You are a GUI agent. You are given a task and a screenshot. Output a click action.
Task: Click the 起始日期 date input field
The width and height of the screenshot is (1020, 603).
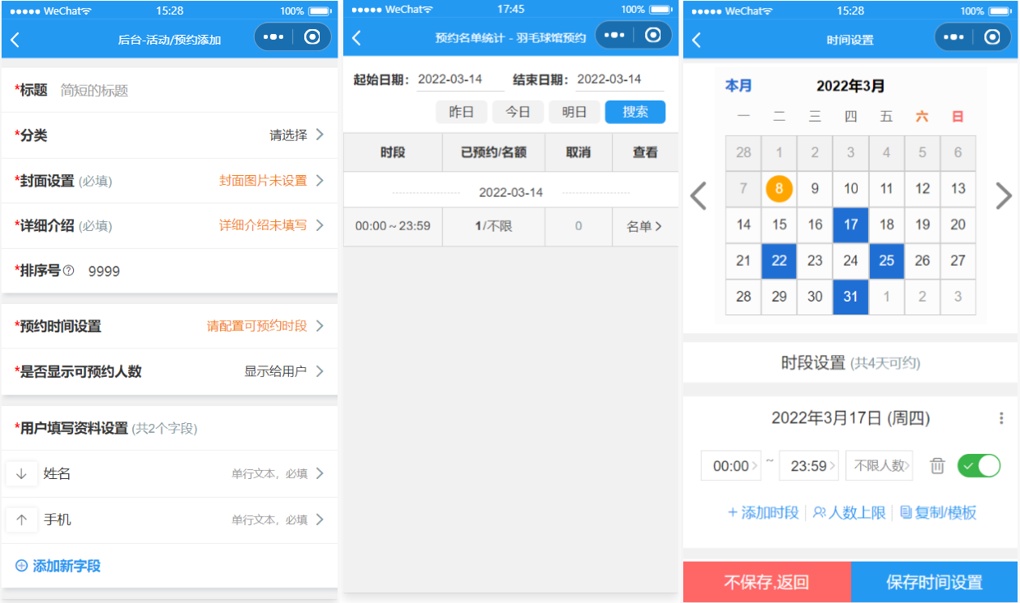(450, 79)
